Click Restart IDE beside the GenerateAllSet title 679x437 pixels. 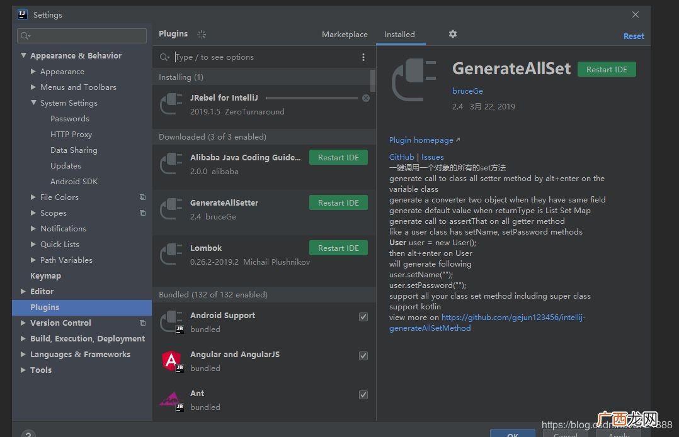(x=607, y=70)
